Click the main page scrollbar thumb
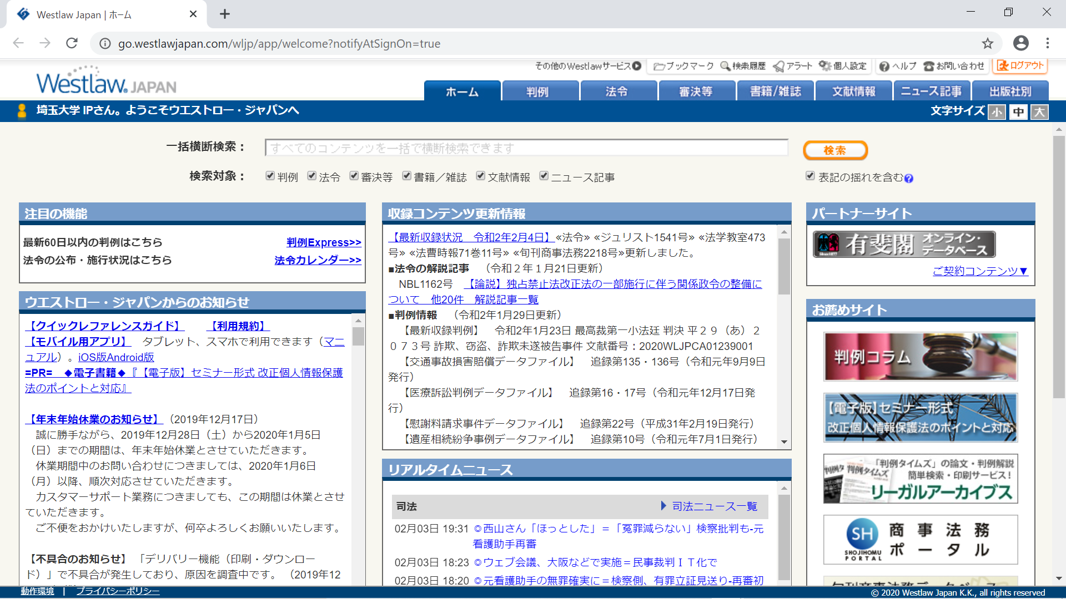The height and width of the screenshot is (599, 1066). pyautogui.click(x=1059, y=266)
